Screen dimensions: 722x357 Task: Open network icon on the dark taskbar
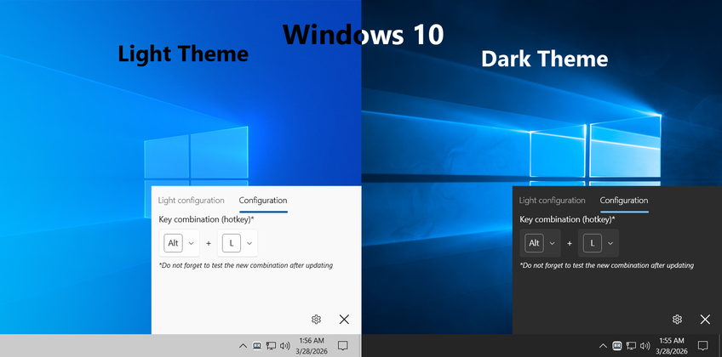[631, 345]
